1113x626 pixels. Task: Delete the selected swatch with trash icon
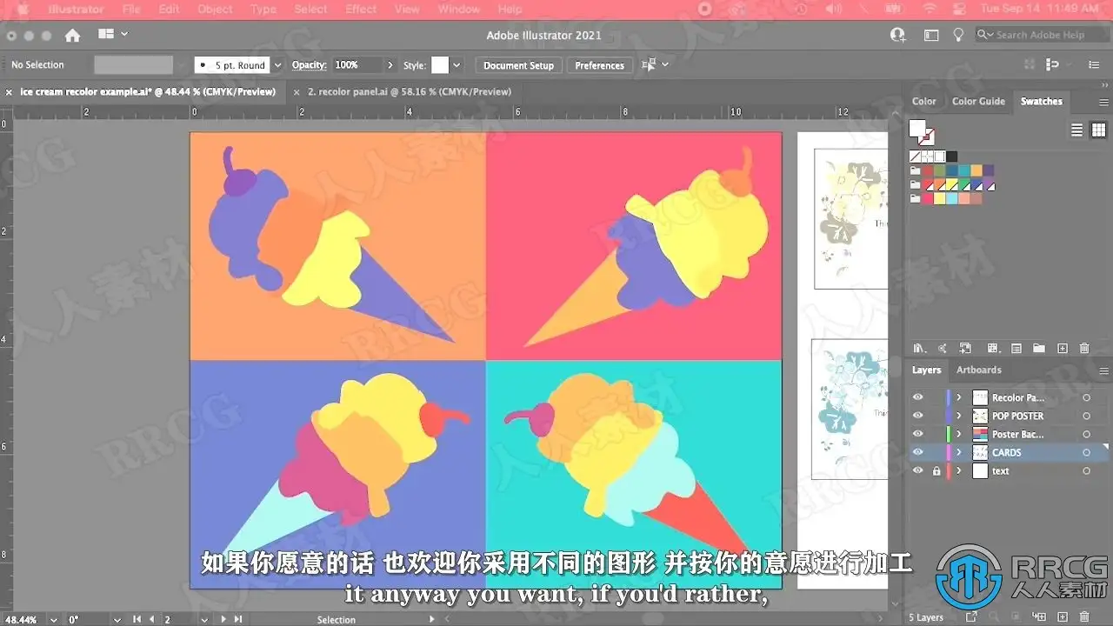[x=1084, y=348]
